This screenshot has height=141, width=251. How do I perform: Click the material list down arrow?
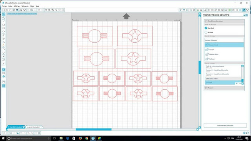point(242,83)
